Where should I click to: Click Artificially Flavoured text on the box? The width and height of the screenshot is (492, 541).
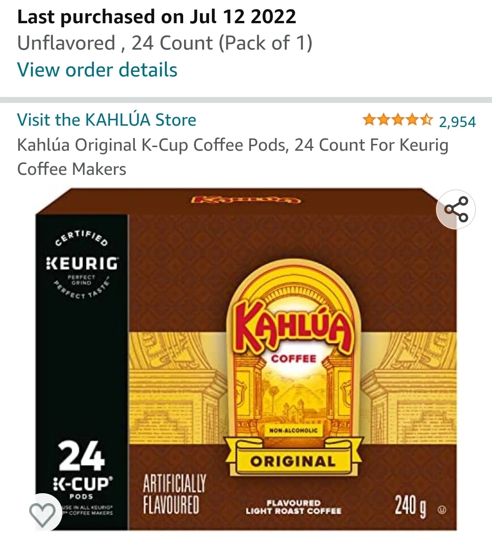pos(174,494)
